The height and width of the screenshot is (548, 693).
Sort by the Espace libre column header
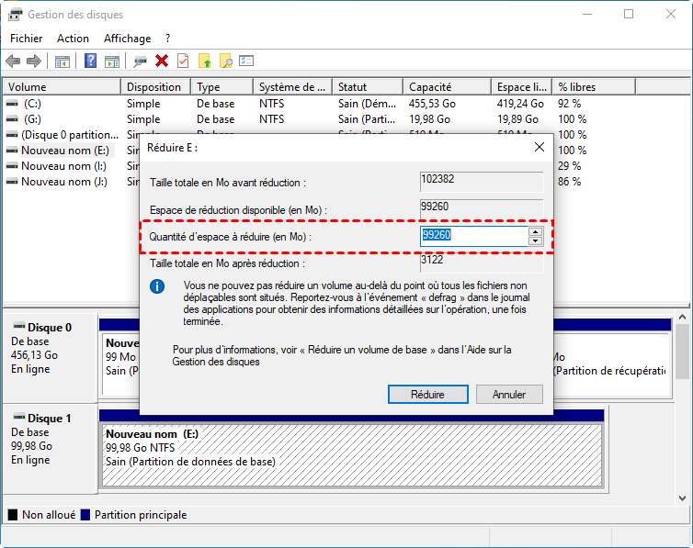522,87
